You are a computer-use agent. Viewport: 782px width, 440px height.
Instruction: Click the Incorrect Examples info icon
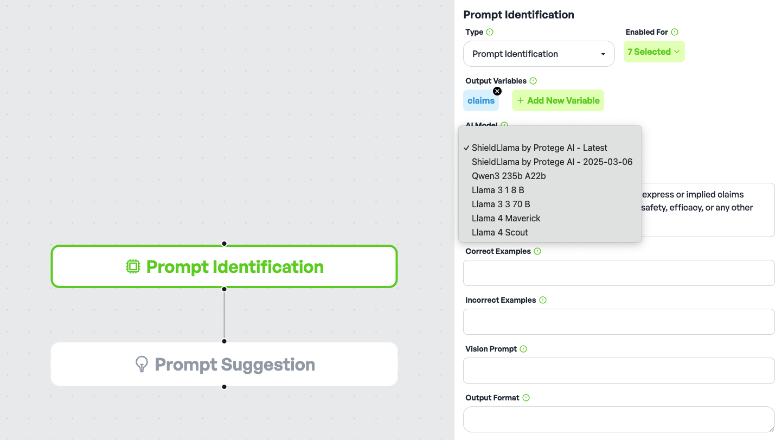pyautogui.click(x=543, y=300)
